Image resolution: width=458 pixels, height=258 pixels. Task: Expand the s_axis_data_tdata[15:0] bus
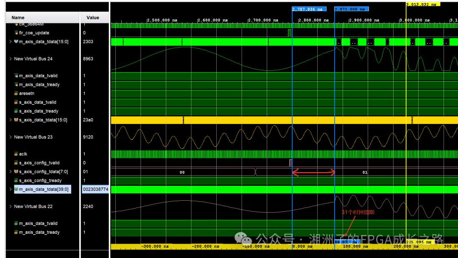click(x=11, y=120)
